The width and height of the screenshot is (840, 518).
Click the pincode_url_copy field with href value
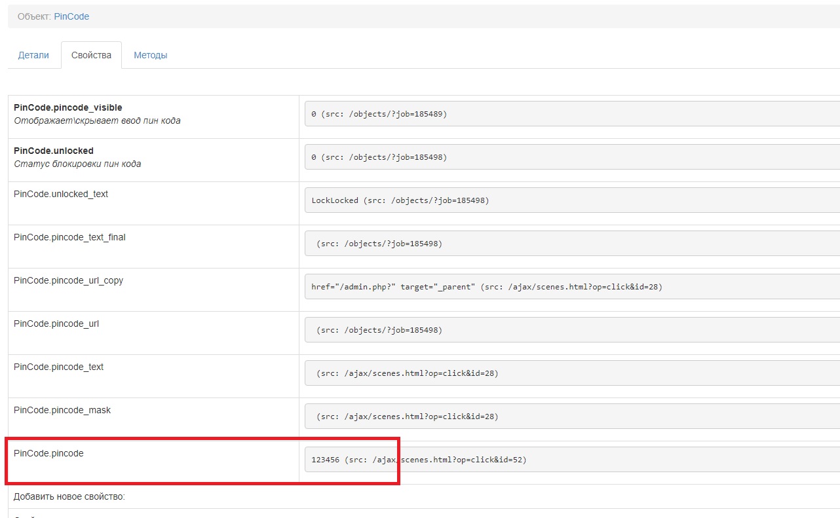[571, 287]
